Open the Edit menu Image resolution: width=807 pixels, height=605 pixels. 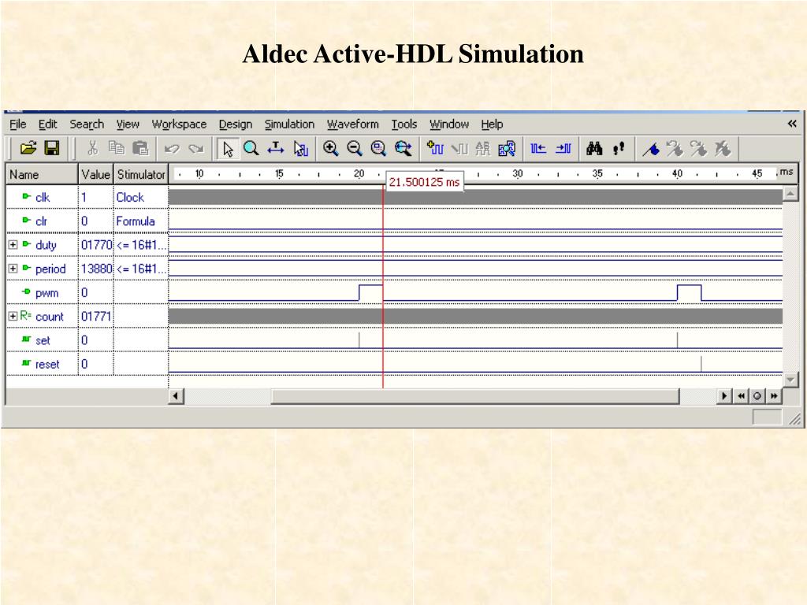pyautogui.click(x=47, y=124)
